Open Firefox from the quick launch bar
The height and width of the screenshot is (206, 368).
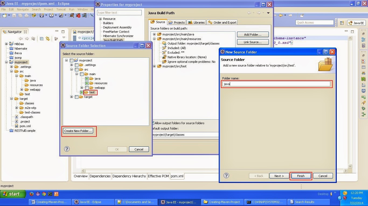(x=31, y=194)
